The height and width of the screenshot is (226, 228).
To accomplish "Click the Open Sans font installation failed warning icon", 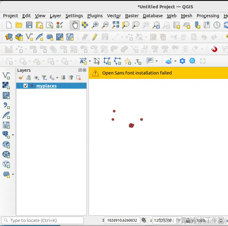I will point(95,73).
